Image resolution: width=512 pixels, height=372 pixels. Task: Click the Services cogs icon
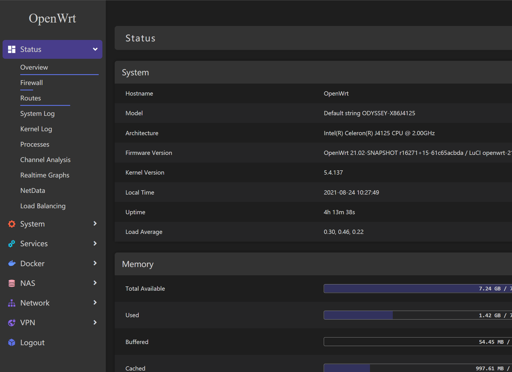point(12,244)
